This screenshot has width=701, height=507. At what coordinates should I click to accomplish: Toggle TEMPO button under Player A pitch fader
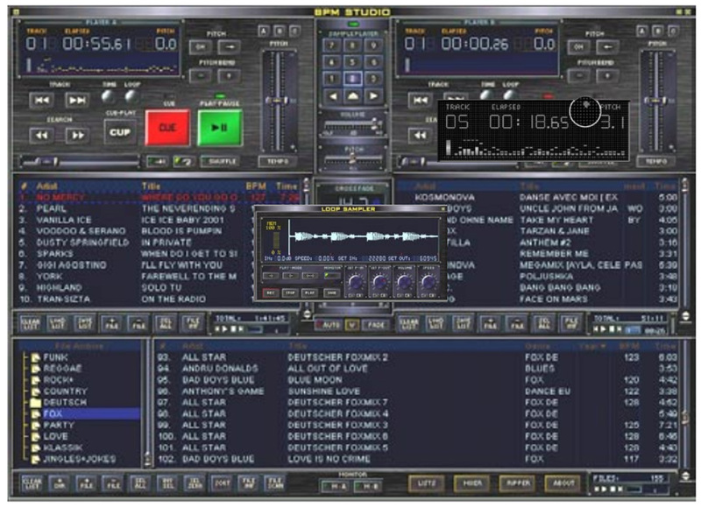[x=278, y=161]
